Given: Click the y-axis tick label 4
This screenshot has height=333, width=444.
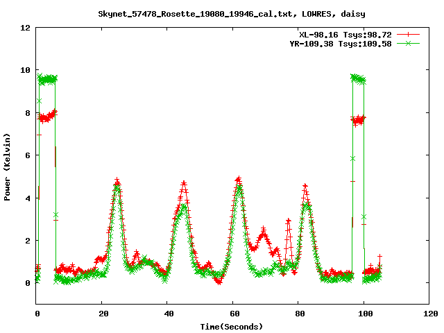Looking at the screenshot, I should pyautogui.click(x=28, y=198).
